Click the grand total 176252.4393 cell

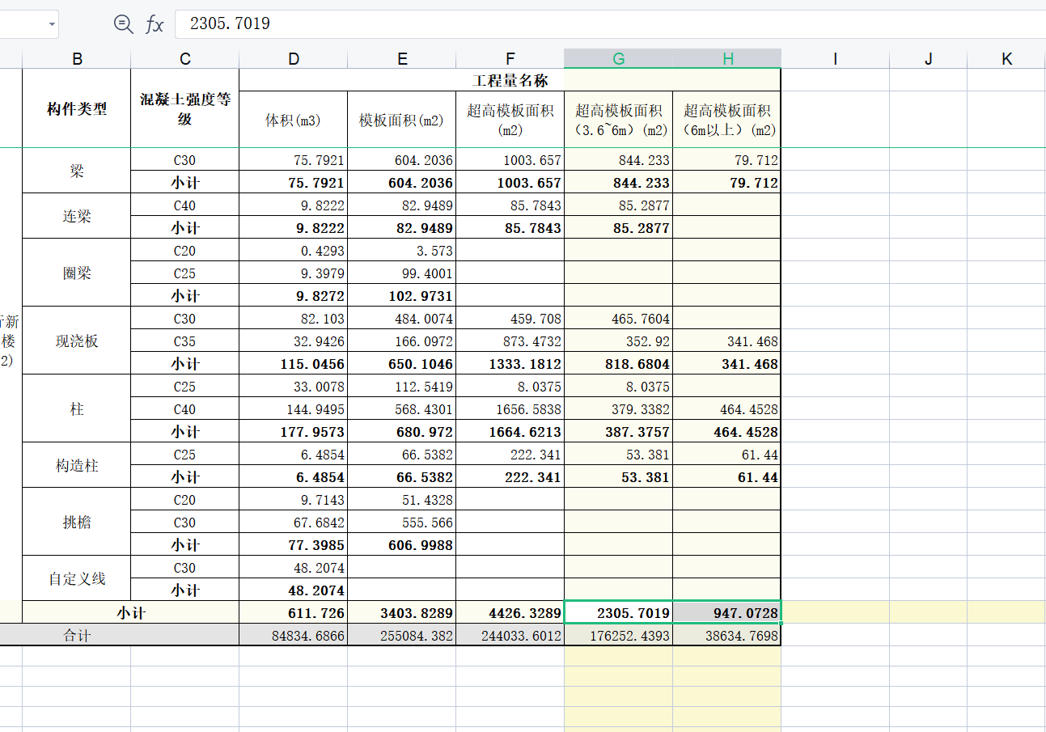619,635
